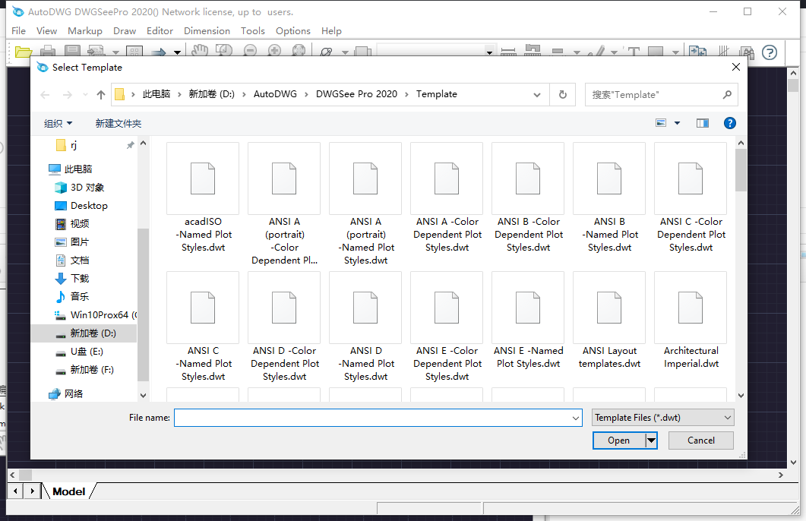Click the arrow beside the Open button

(651, 440)
